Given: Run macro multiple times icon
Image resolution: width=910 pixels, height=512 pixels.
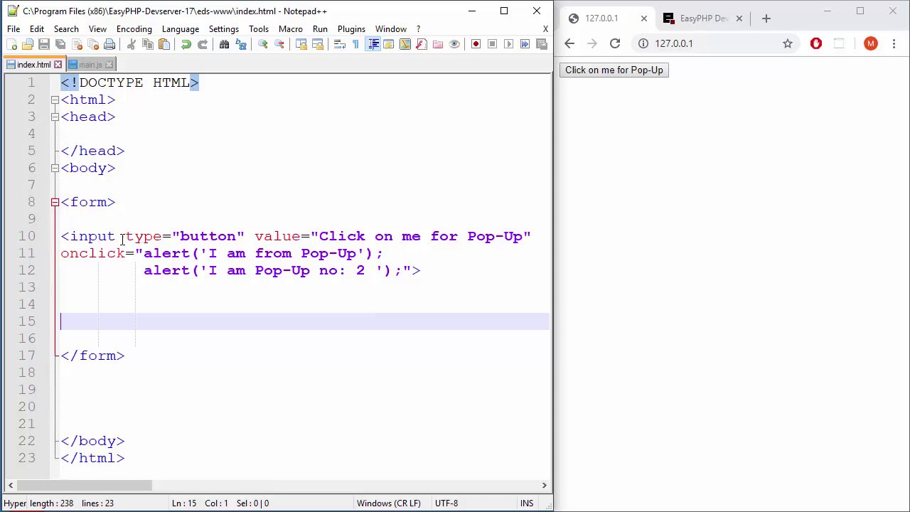Looking at the screenshot, I should [525, 44].
